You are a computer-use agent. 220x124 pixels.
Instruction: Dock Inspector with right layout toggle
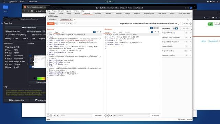[176, 28]
